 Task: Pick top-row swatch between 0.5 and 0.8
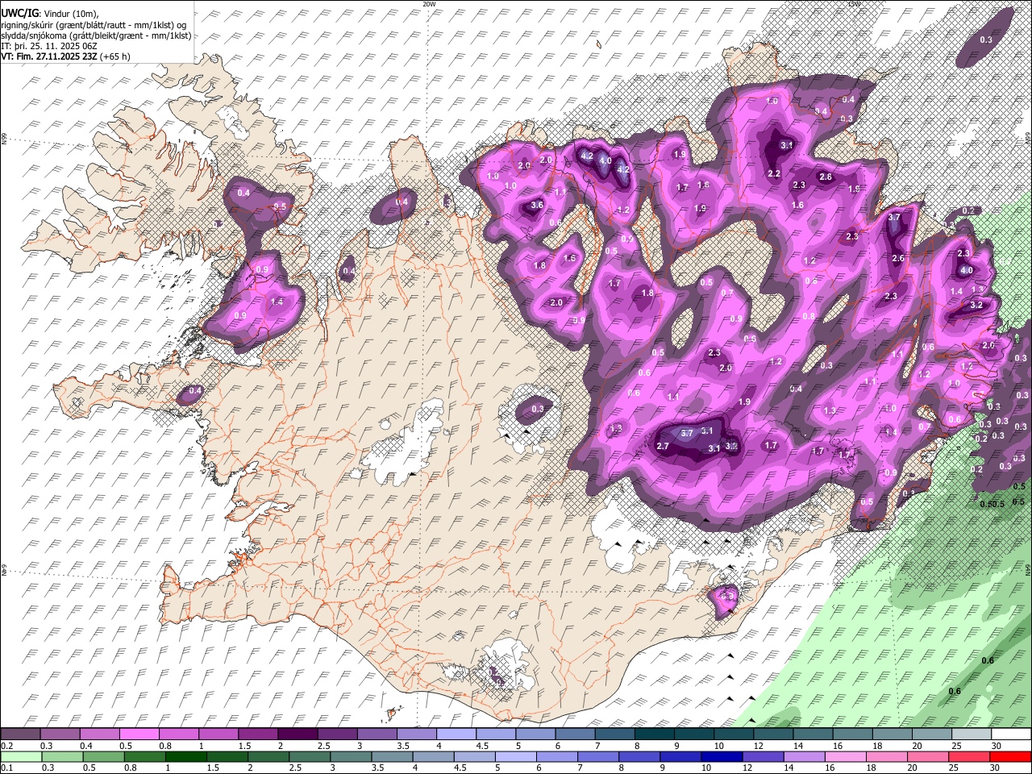pyautogui.click(x=139, y=734)
